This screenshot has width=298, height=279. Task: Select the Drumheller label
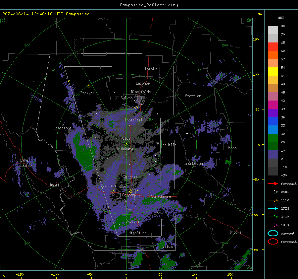194,164
